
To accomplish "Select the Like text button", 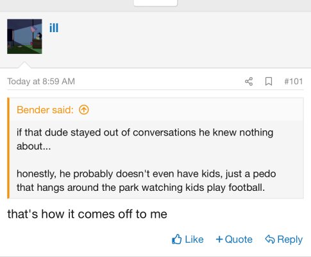I will pyautogui.click(x=194, y=239).
